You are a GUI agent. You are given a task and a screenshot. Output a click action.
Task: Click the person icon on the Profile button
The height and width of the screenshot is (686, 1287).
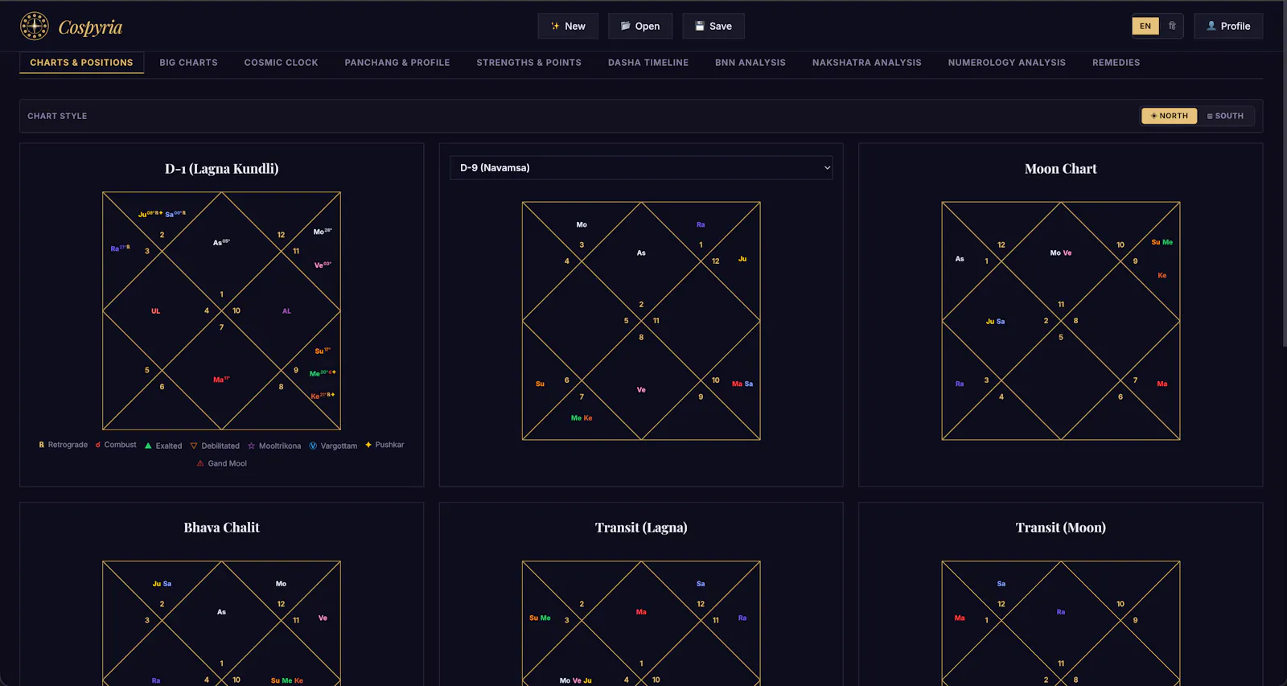[1211, 26]
